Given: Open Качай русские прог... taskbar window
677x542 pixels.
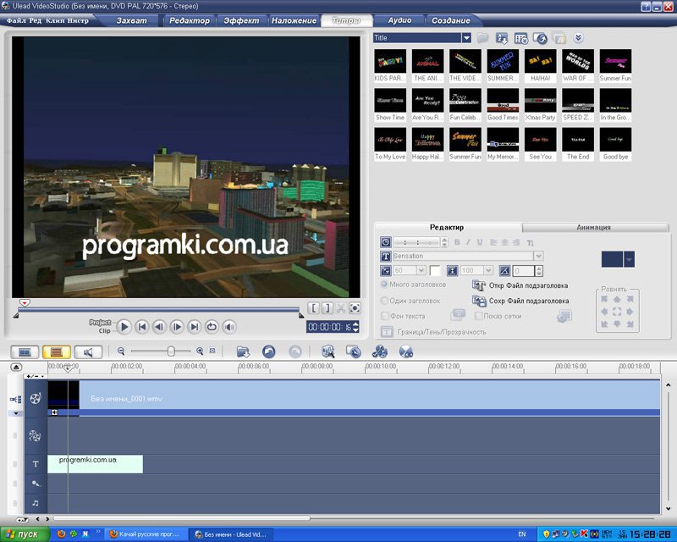Looking at the screenshot, I should 146,534.
